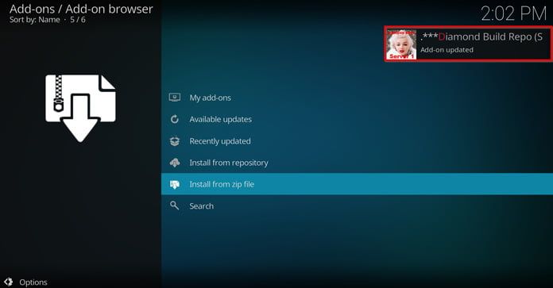The image size is (553, 288).
Task: Open the Search entry
Action: tap(357, 206)
